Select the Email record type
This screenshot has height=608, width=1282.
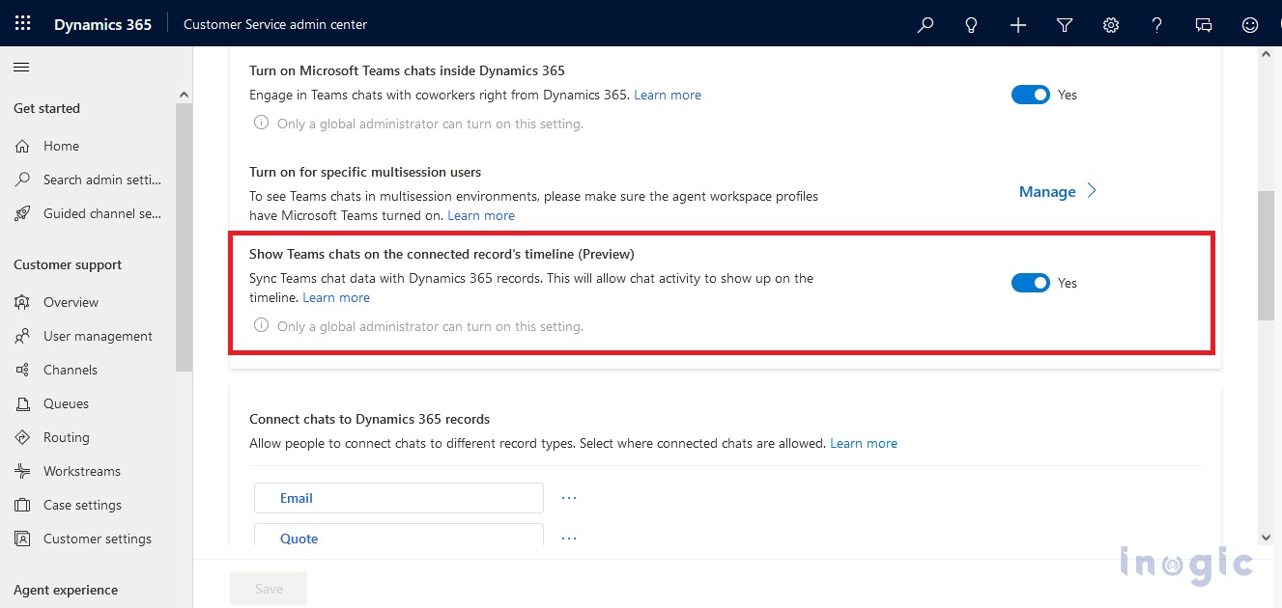pyautogui.click(x=399, y=498)
